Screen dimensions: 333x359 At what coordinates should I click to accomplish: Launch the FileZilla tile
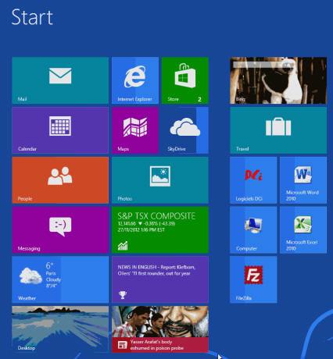point(253,279)
